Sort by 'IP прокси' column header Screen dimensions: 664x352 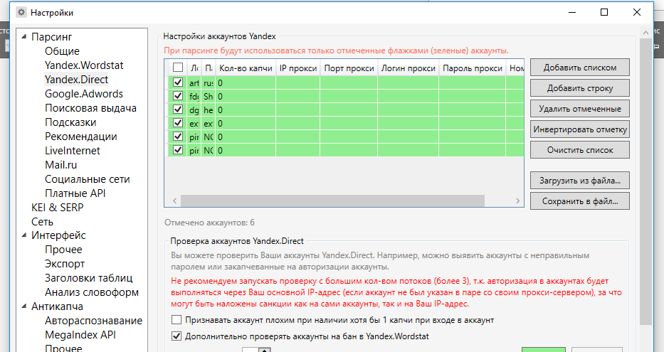click(x=298, y=68)
